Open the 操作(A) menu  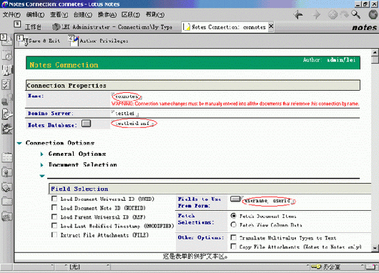tap(107, 15)
